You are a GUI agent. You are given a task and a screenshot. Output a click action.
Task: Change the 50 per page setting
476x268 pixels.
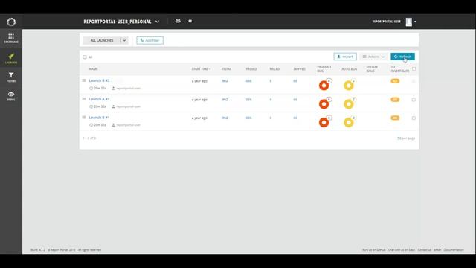(x=406, y=138)
